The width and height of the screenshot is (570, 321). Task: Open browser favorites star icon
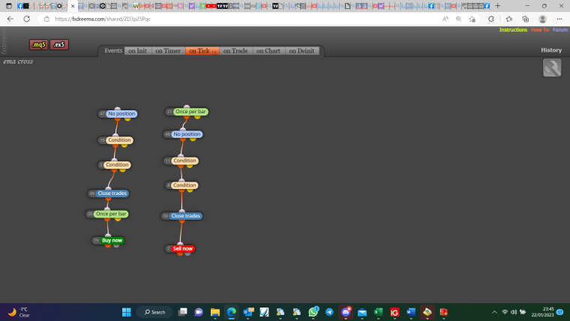click(509, 19)
